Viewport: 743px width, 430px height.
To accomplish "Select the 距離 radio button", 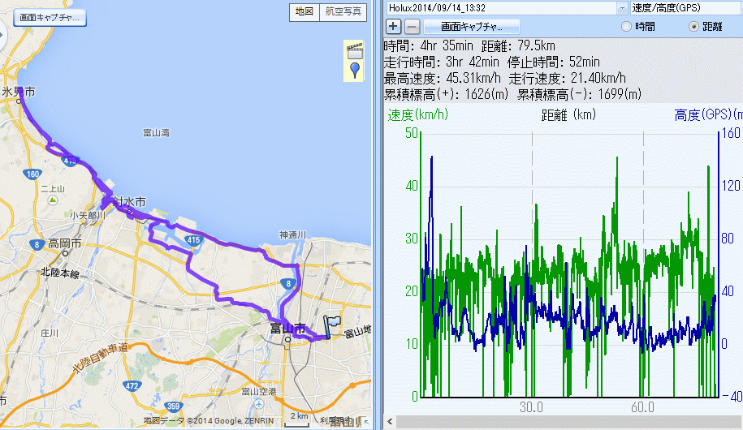I will (693, 26).
